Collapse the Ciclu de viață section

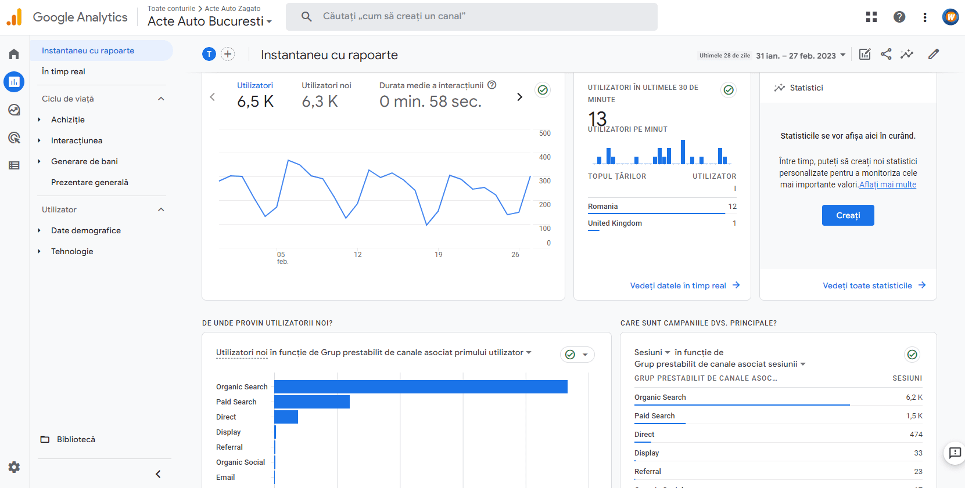tap(161, 99)
